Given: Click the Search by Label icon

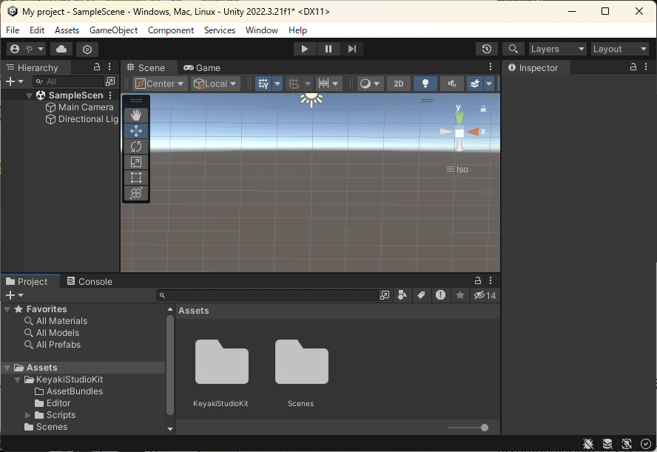Looking at the screenshot, I should click(421, 295).
